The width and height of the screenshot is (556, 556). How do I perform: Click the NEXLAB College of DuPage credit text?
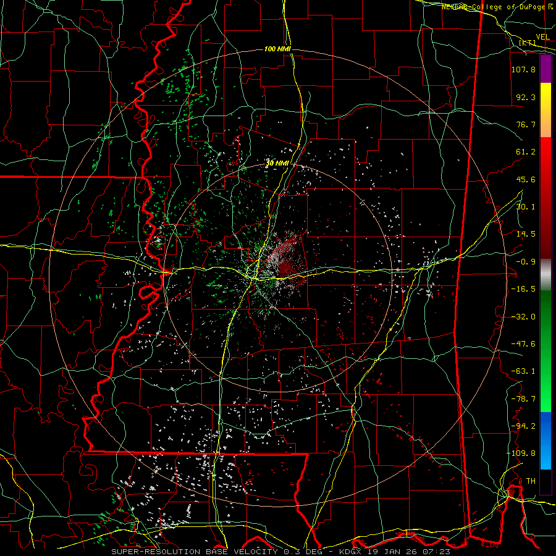[498, 7]
